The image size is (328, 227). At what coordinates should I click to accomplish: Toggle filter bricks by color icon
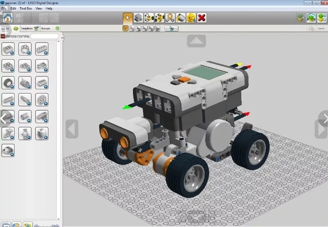point(17,225)
